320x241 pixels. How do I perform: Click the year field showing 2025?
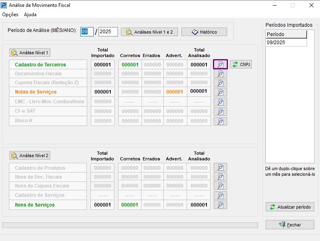(108, 32)
